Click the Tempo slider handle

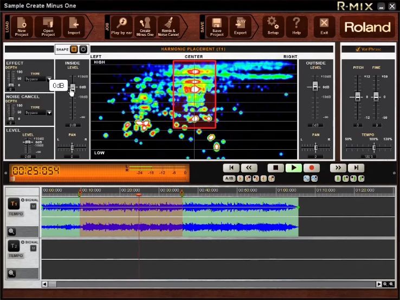click(374, 148)
